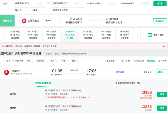Click the low price calendar icon
The image size is (168, 113).
(x=150, y=35)
